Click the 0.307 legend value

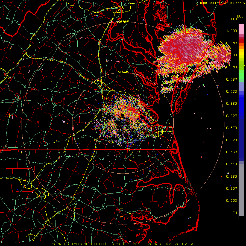232,189
